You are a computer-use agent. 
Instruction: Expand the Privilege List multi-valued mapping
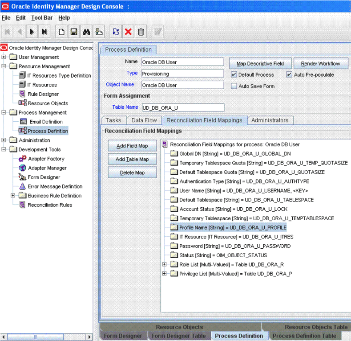tap(165, 274)
